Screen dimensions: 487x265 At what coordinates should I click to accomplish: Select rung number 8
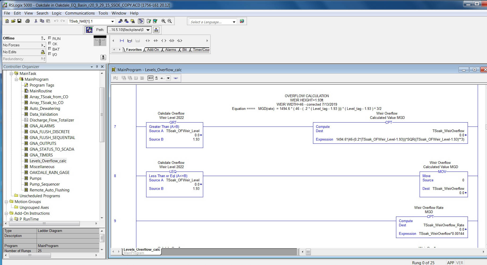pos(115,176)
